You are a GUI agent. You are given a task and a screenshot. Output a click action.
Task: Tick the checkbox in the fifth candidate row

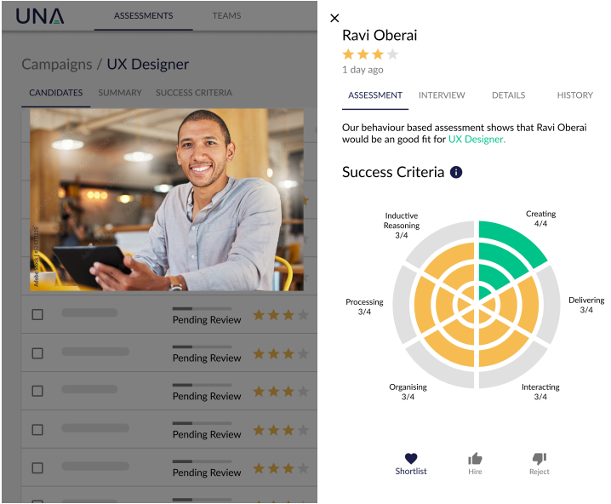(37, 467)
